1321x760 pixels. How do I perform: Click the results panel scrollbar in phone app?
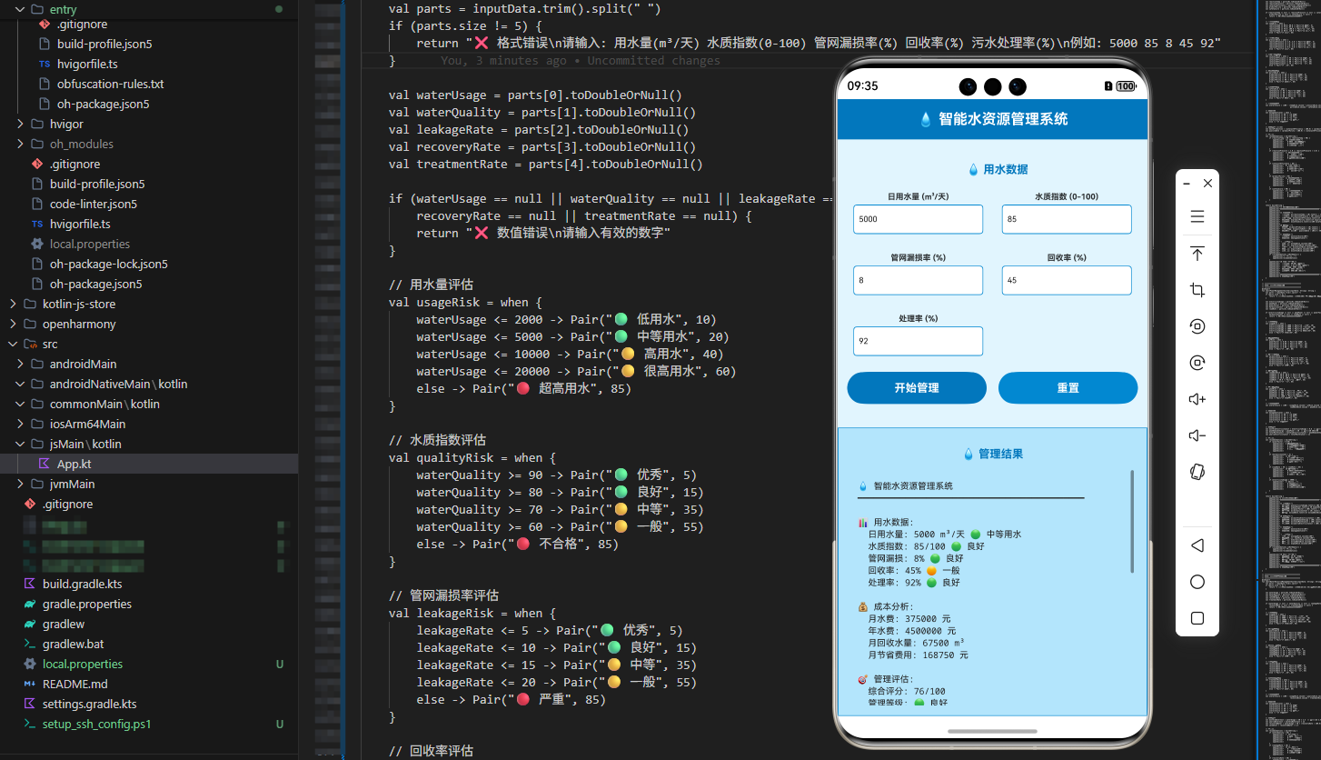point(1132,521)
